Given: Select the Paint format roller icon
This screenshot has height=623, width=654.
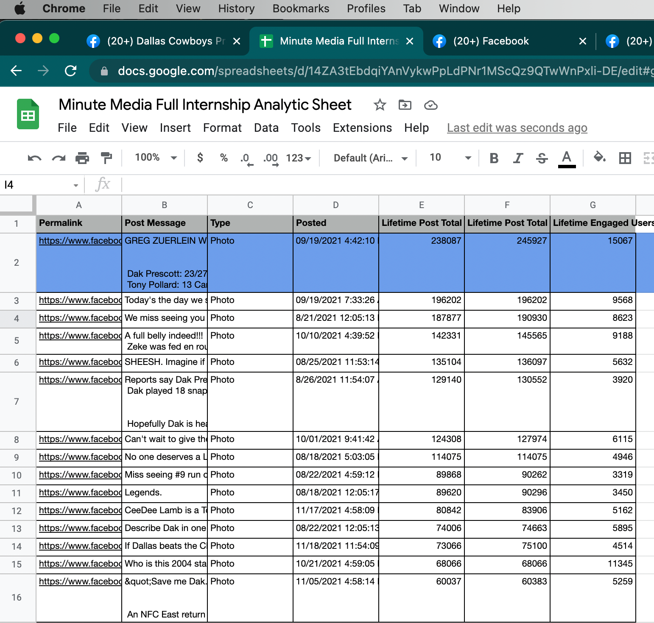Looking at the screenshot, I should point(106,158).
